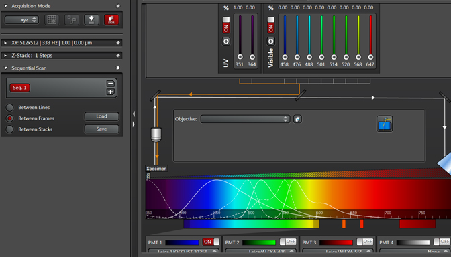Add a sequence with the plus icon
The height and width of the screenshot is (257, 451).
click(x=111, y=92)
